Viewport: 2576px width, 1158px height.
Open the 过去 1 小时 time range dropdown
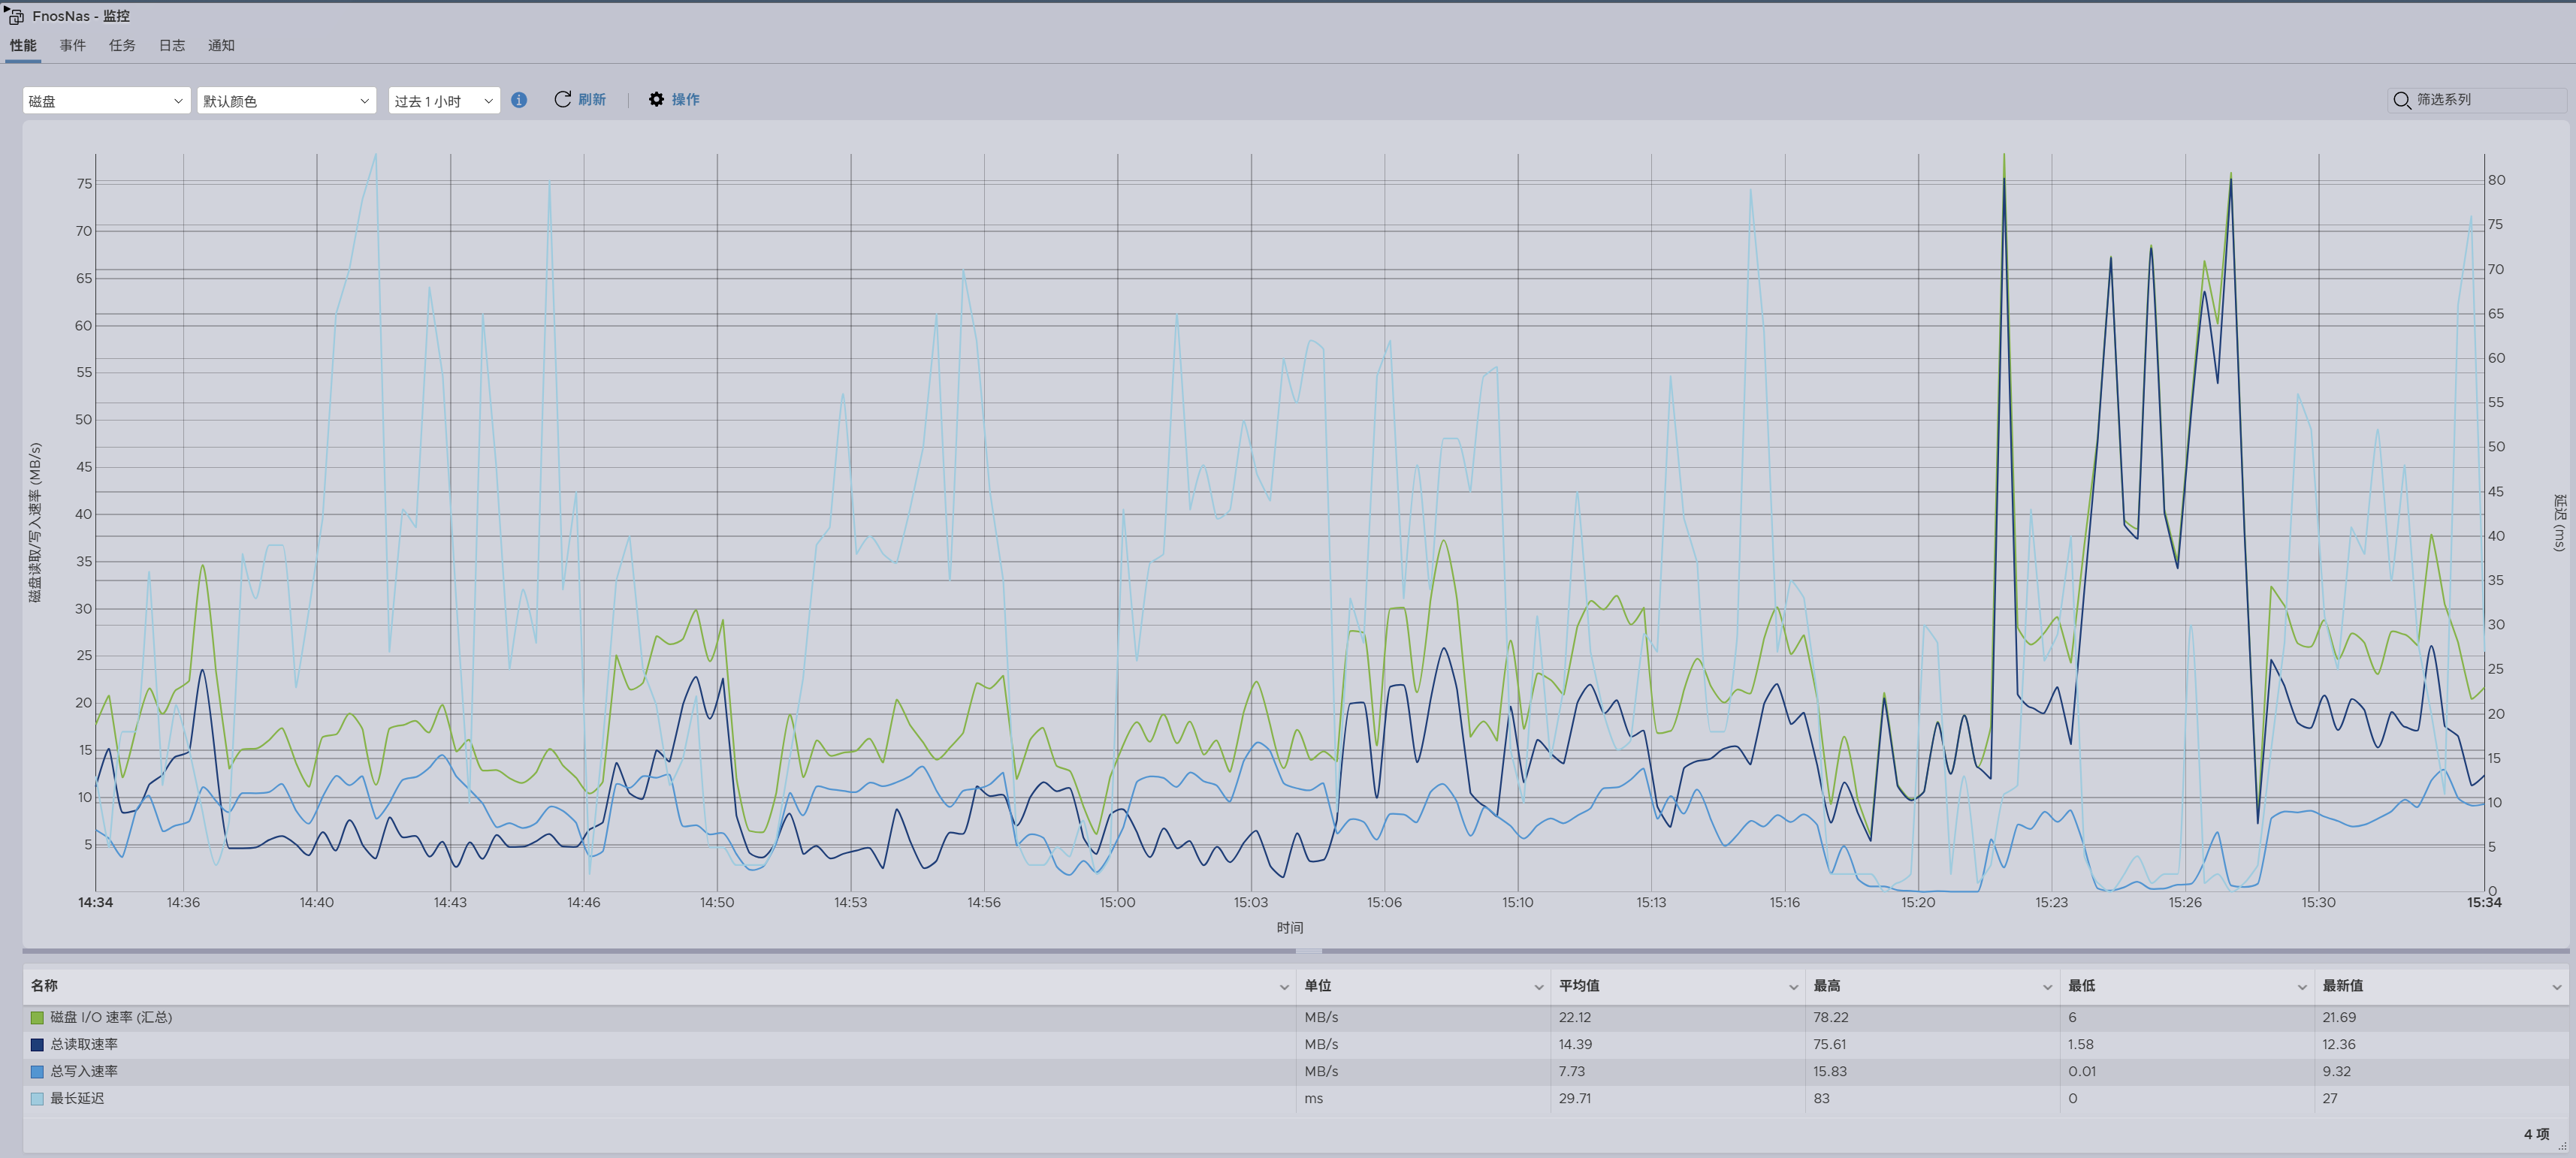444,100
